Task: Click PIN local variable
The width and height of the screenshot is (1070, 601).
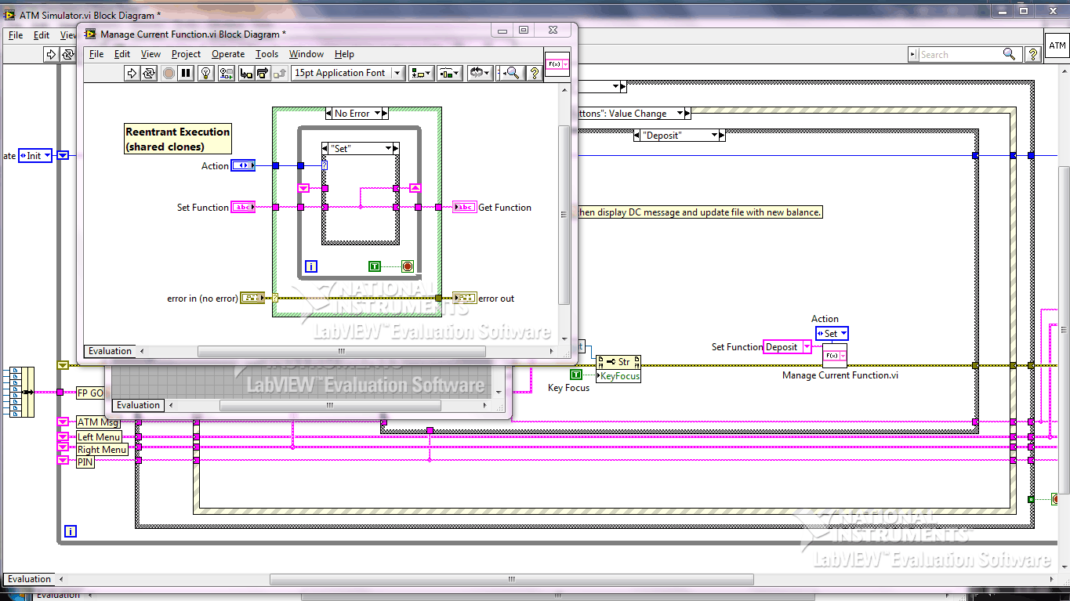Action: pos(85,462)
